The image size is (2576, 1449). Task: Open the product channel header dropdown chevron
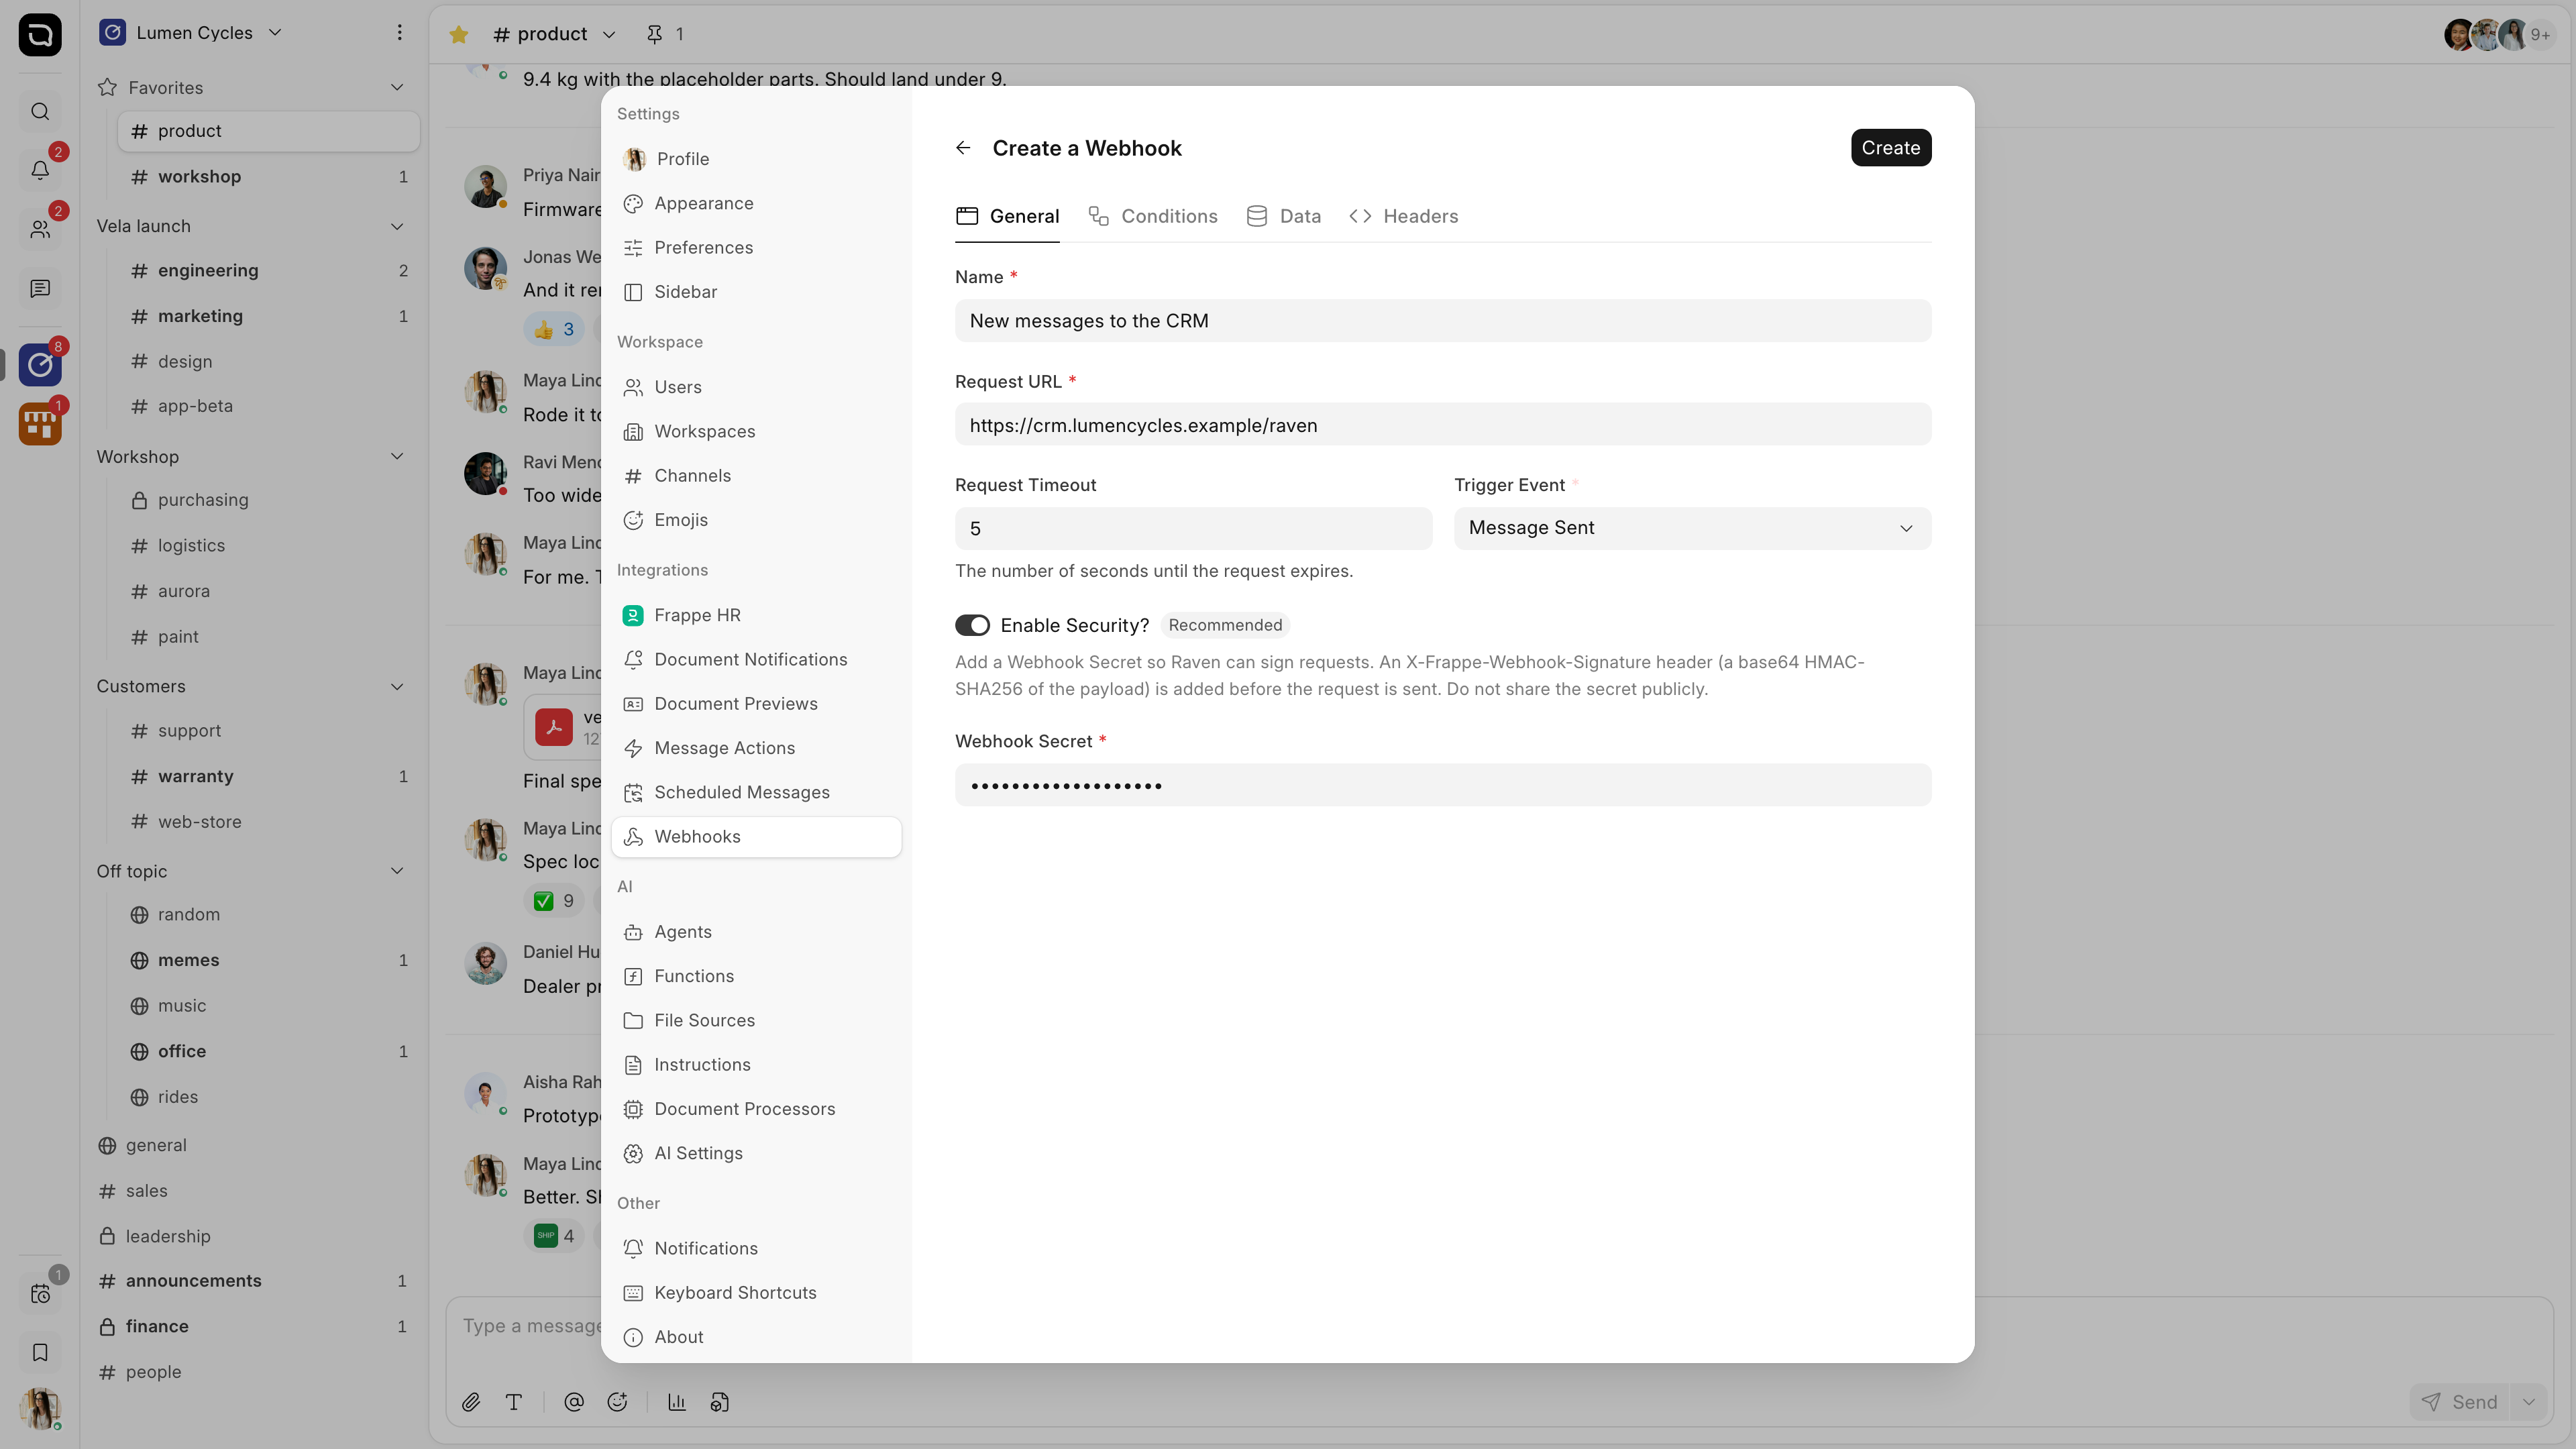(608, 34)
